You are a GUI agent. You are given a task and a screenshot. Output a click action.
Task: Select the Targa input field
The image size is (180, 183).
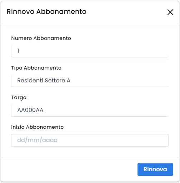[90, 110]
